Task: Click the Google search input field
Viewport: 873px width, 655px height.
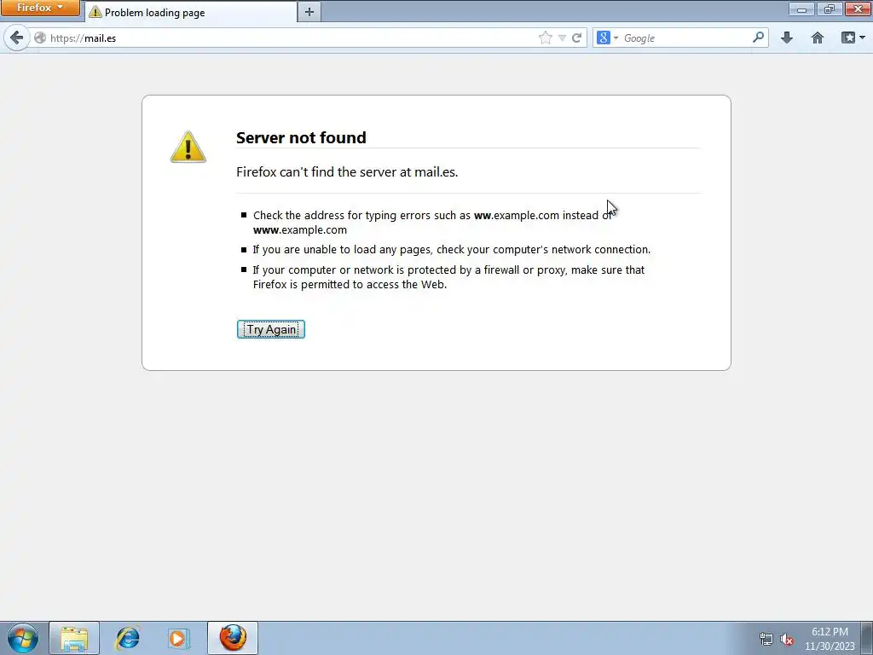Action: (x=686, y=38)
